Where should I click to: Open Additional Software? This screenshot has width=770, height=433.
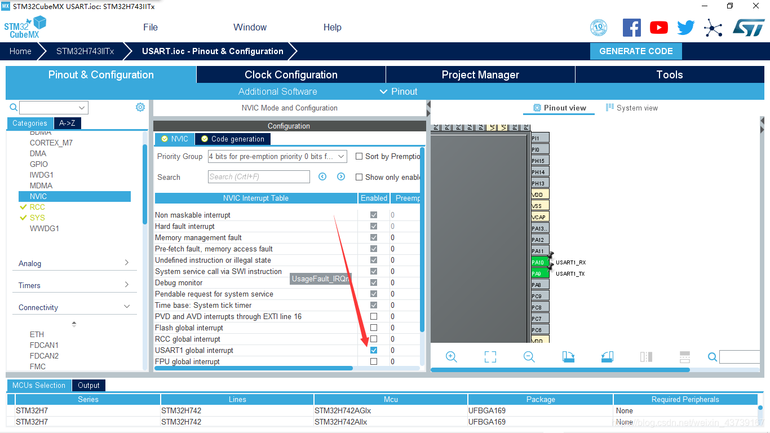[277, 91]
